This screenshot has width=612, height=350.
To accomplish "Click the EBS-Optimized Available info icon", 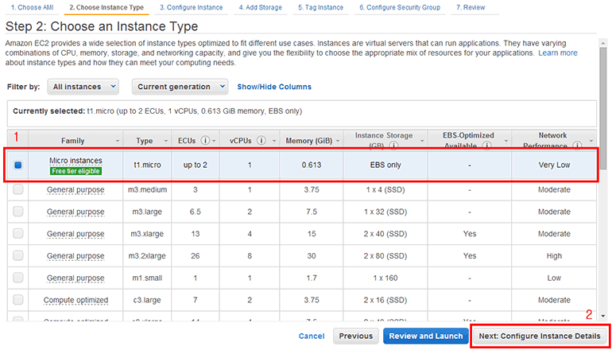I will coord(486,146).
